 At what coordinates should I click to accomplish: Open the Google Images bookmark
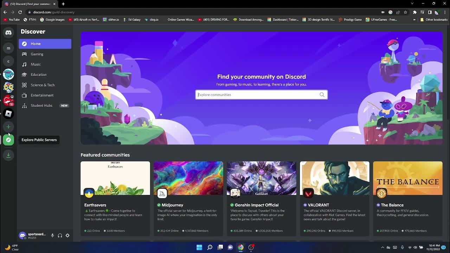click(x=52, y=20)
